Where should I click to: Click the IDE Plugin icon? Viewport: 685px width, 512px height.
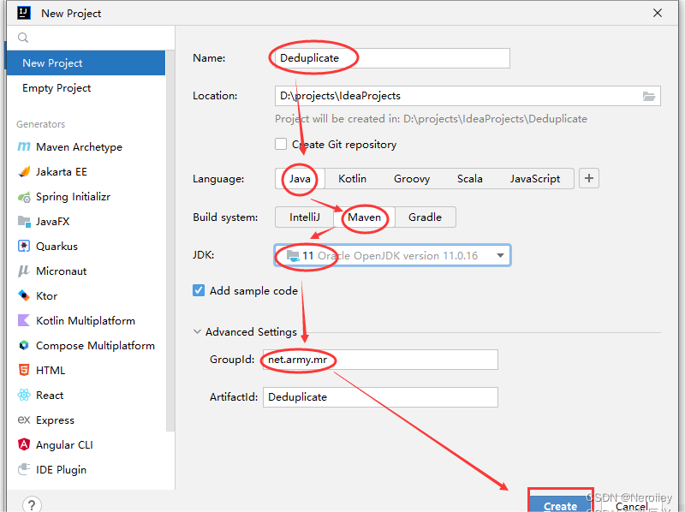click(x=24, y=470)
